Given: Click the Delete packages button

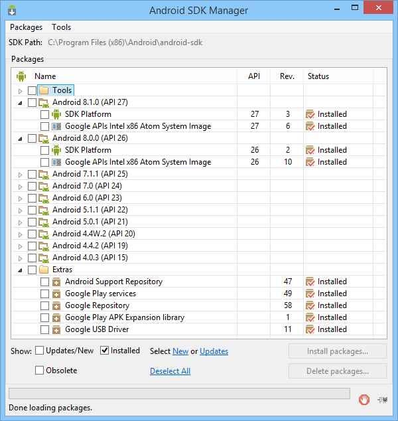Looking at the screenshot, I should coord(338,371).
